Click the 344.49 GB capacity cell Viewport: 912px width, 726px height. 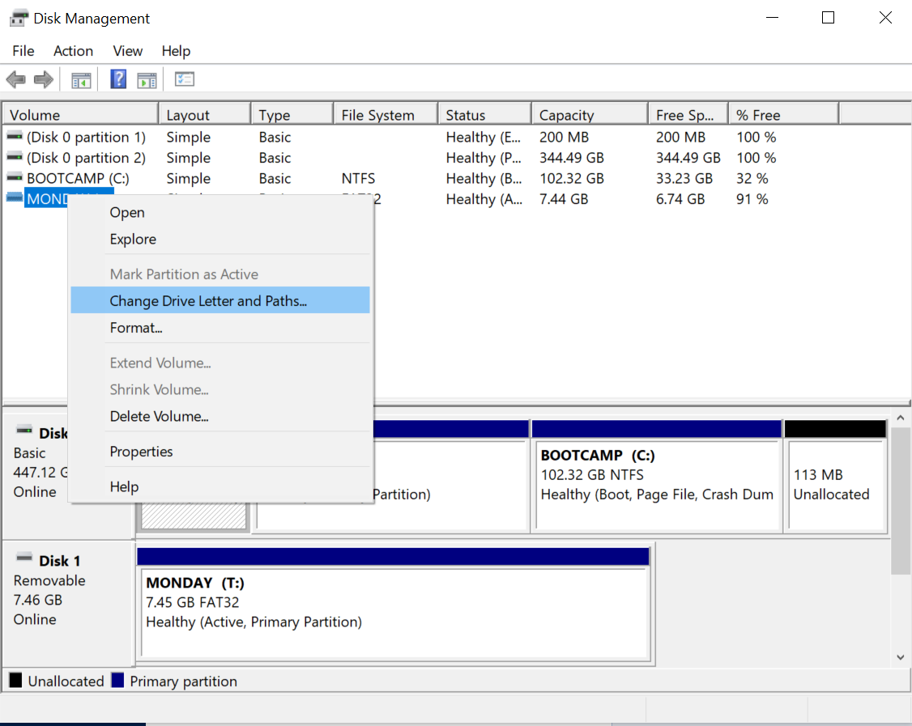[572, 158]
